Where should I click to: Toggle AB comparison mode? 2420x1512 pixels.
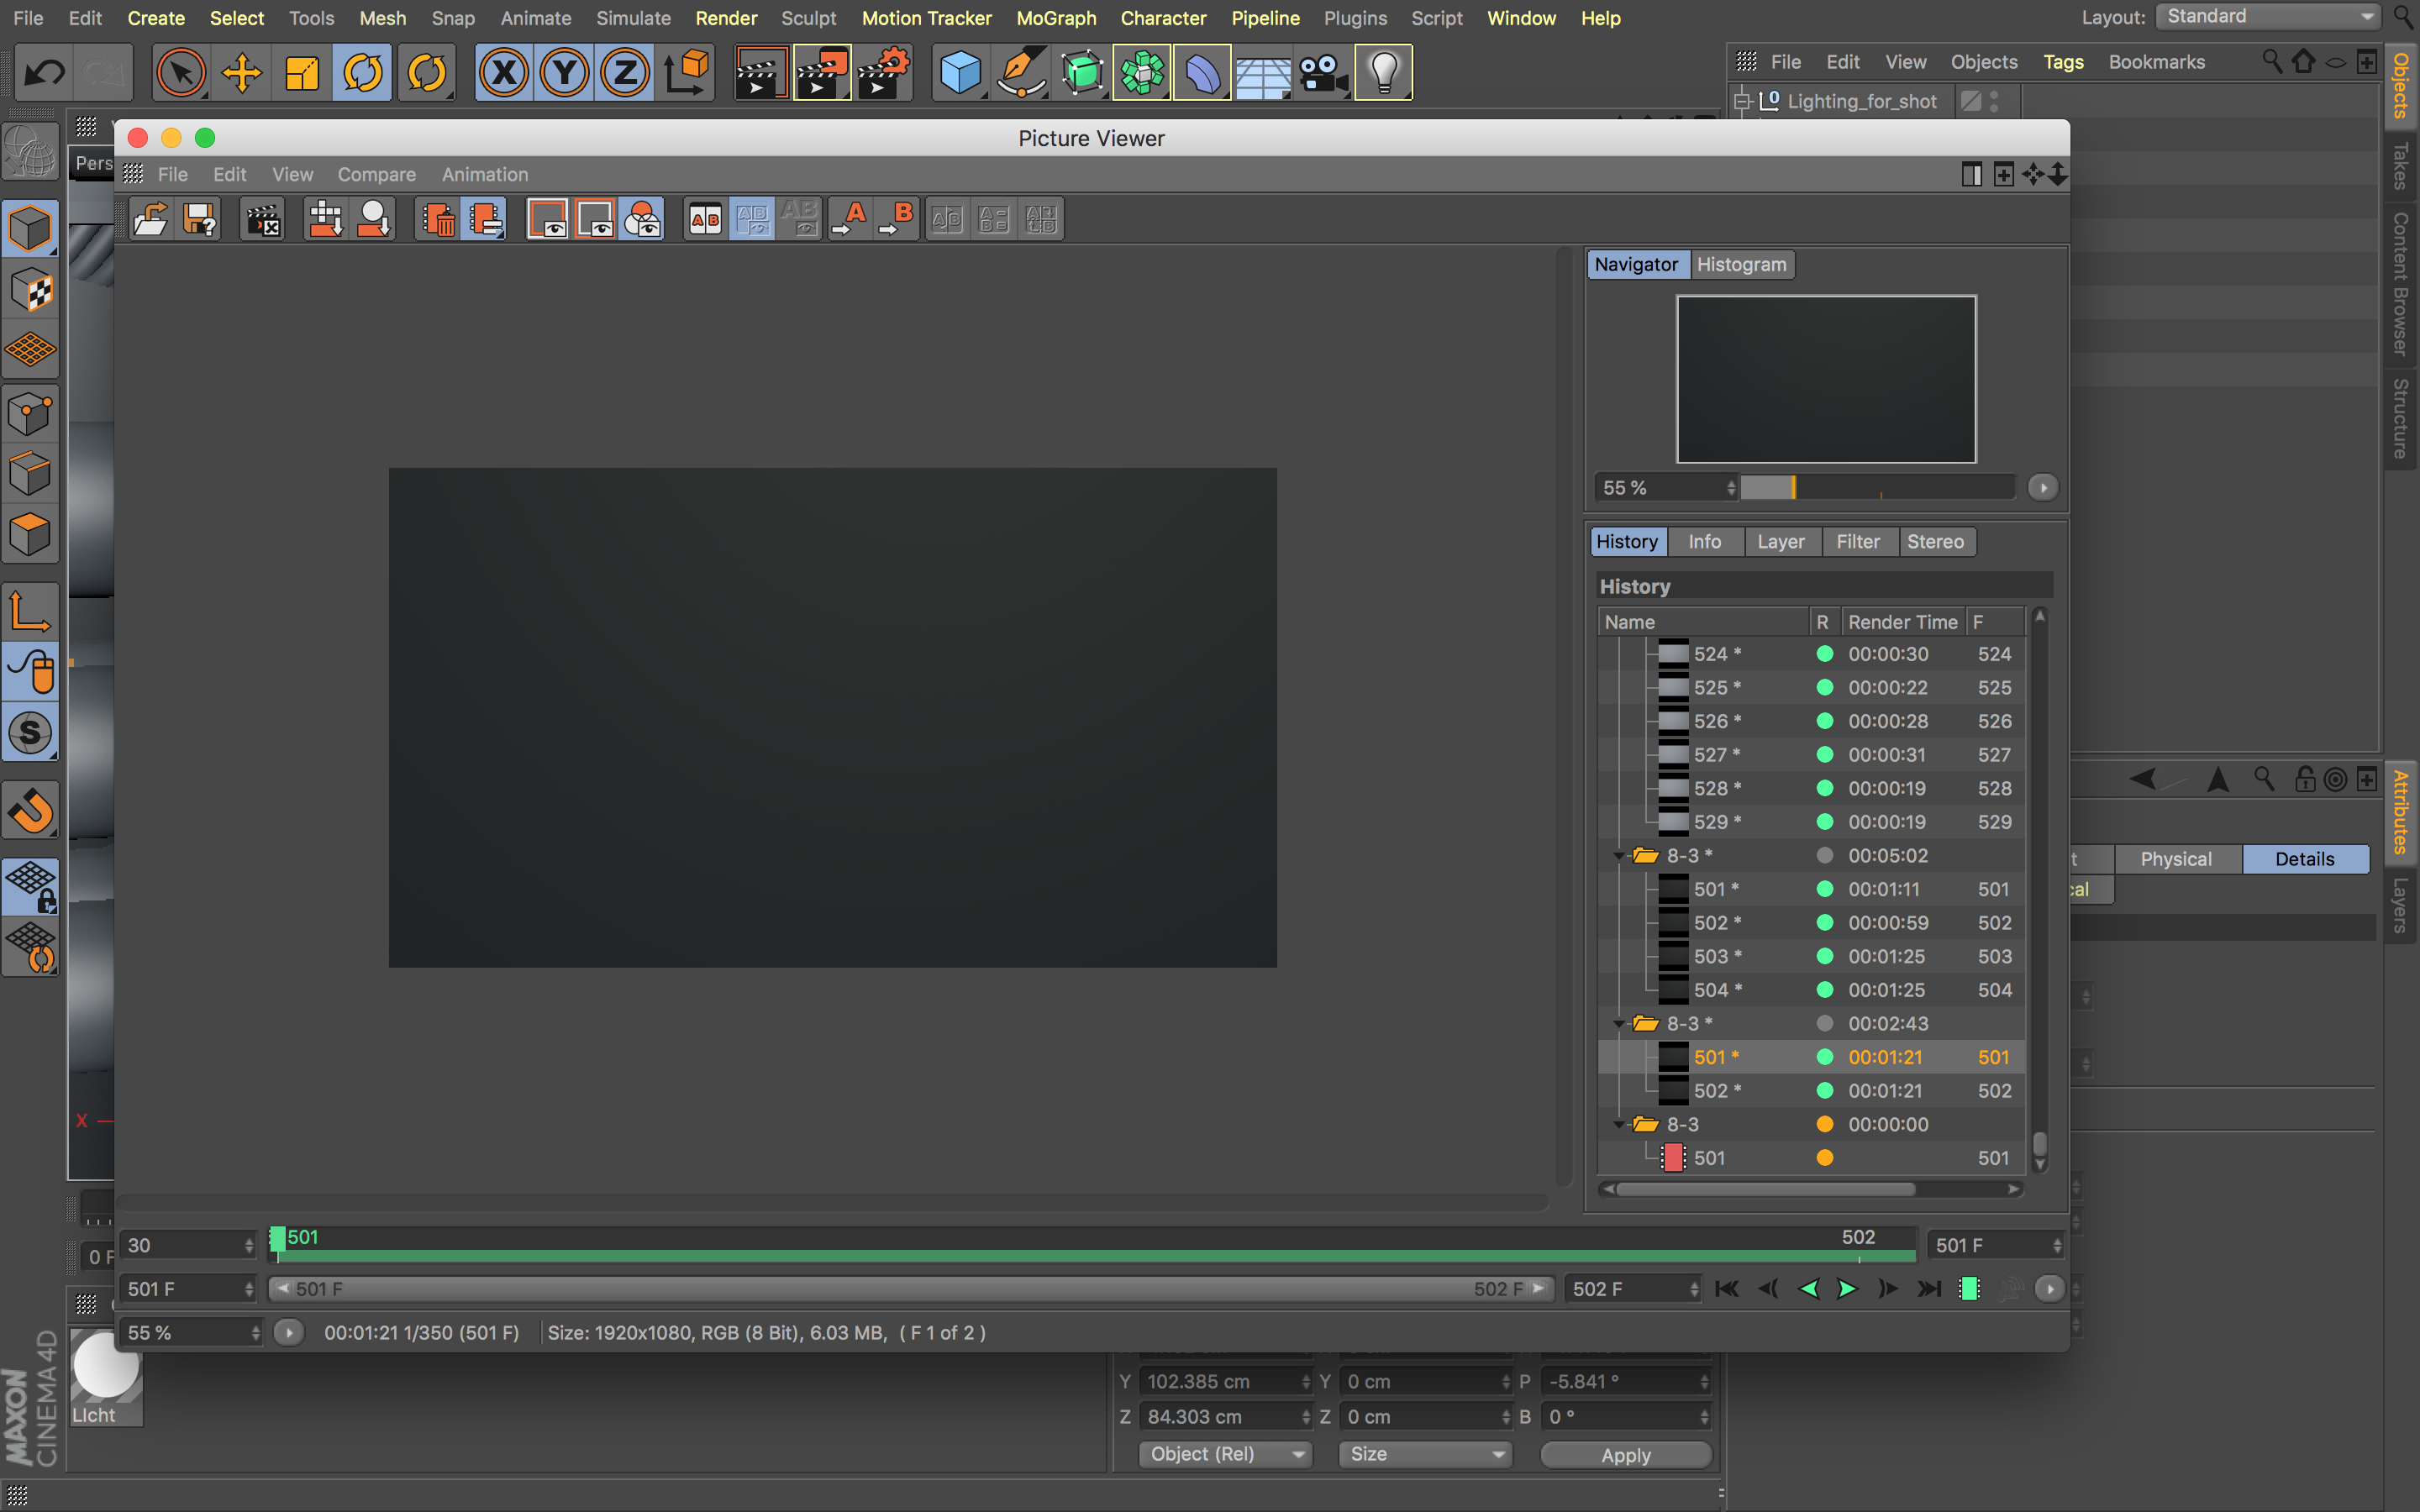pyautogui.click(x=705, y=219)
